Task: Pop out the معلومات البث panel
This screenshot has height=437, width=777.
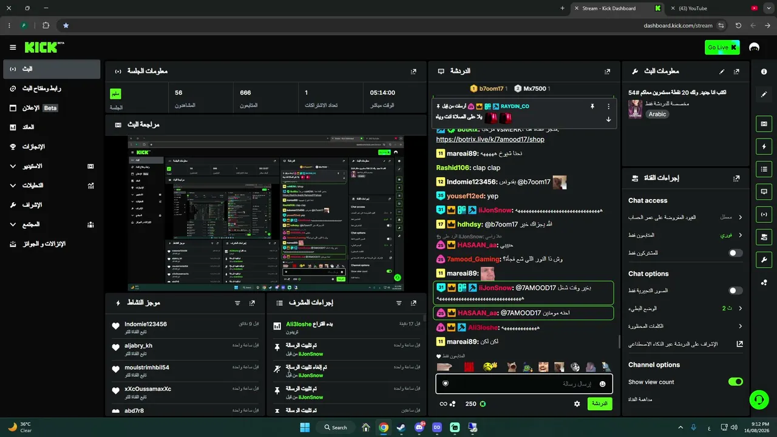Action: pos(736,71)
